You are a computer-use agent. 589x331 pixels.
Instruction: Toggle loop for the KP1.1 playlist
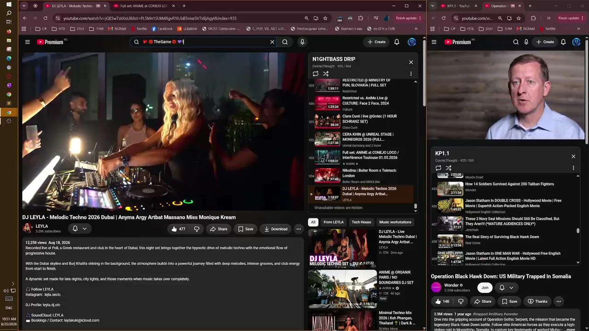tap(438, 168)
